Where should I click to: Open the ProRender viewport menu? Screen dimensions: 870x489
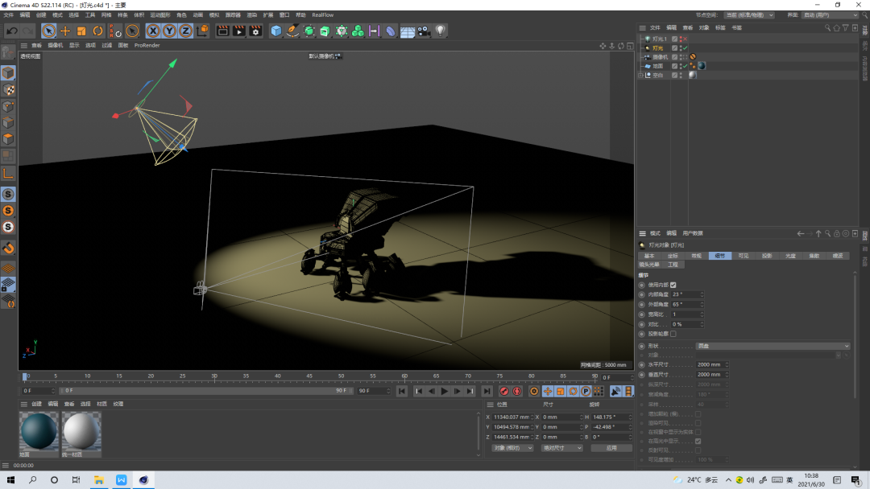click(147, 45)
